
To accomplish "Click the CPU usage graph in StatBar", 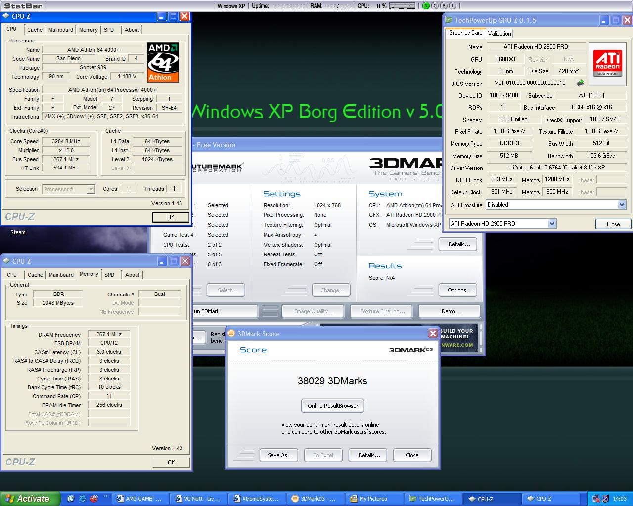I will pos(402,6).
